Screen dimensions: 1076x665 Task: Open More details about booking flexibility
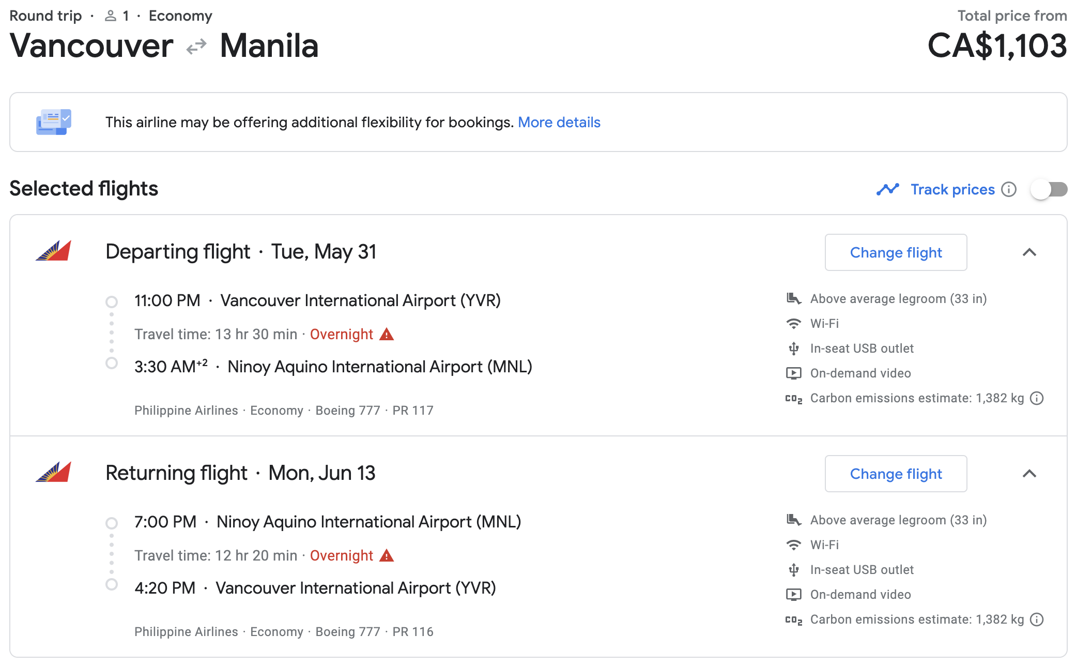559,123
